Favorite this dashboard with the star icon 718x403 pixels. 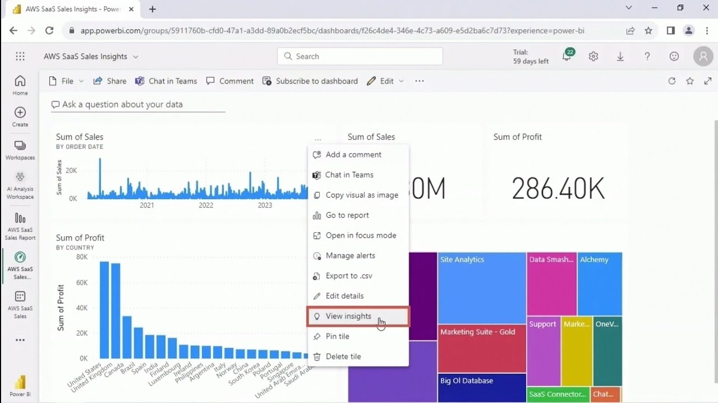tap(690, 81)
